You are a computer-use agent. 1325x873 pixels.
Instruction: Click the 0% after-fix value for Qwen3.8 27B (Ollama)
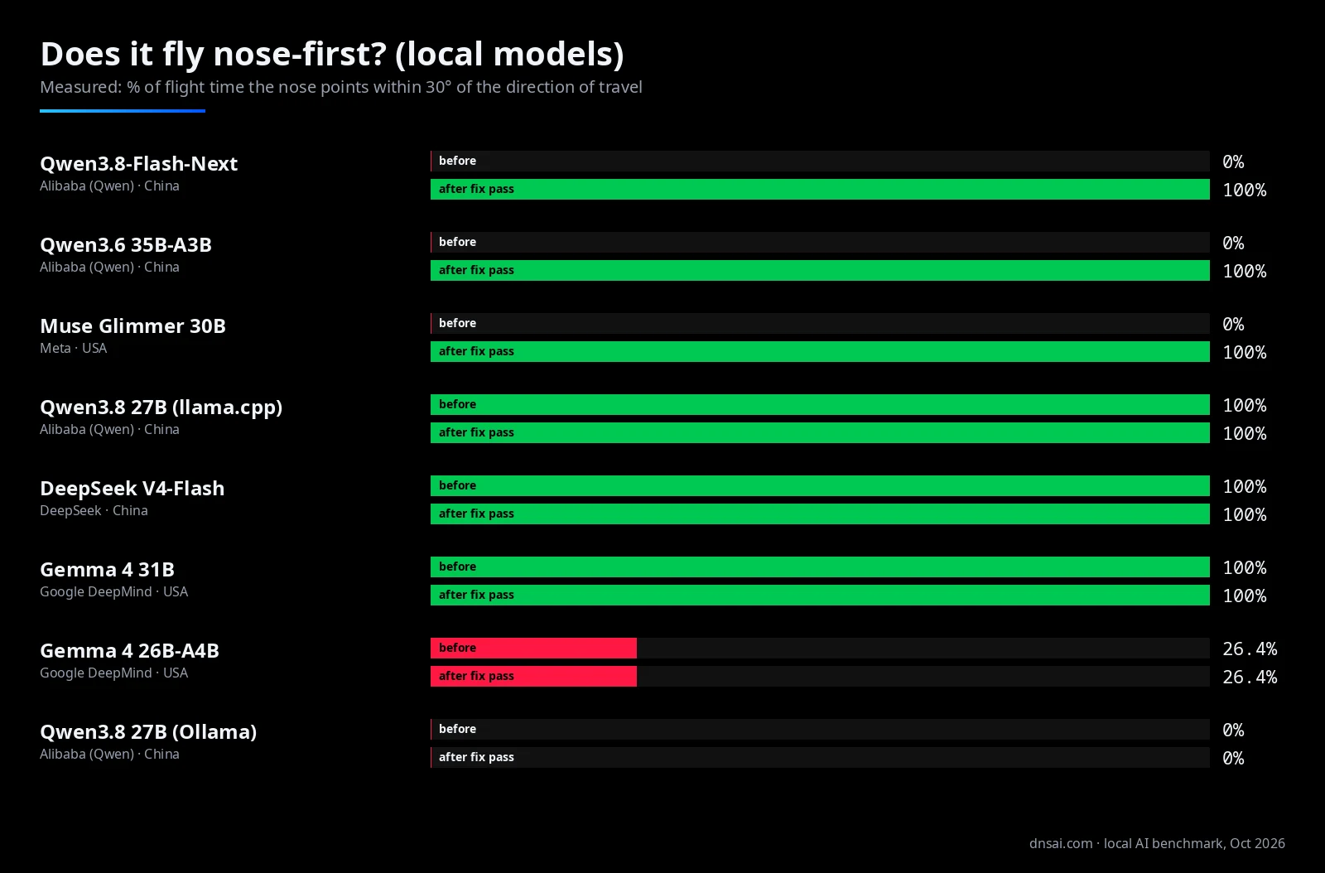(1233, 758)
